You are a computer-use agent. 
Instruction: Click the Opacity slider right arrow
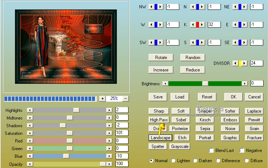(x=109, y=164)
